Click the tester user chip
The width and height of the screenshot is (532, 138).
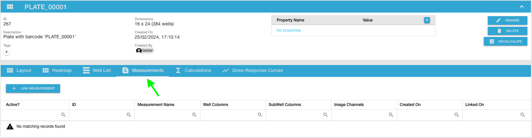145,51
